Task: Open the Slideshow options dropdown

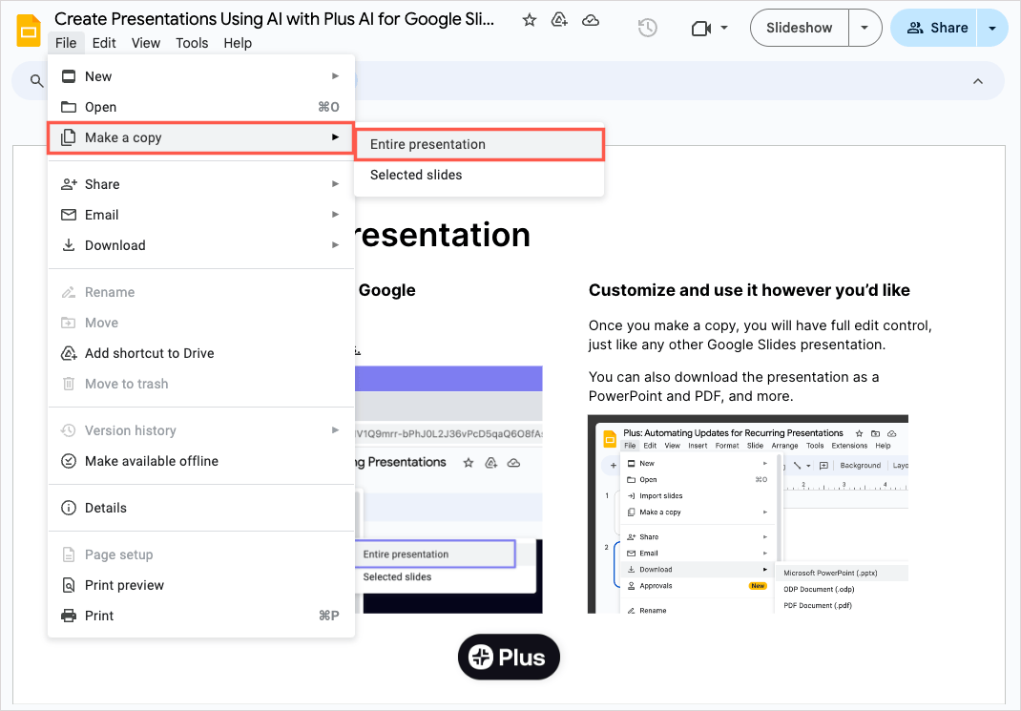Action: (x=865, y=28)
